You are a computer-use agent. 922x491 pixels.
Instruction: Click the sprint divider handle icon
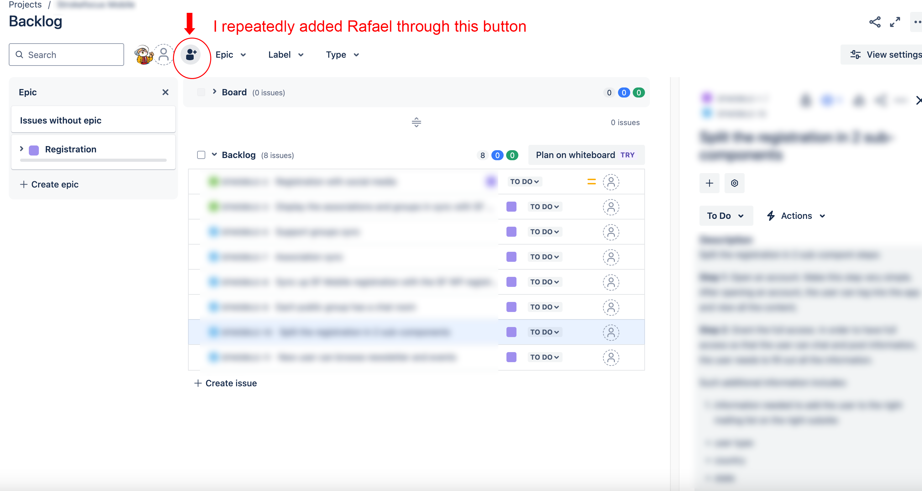[x=416, y=122]
